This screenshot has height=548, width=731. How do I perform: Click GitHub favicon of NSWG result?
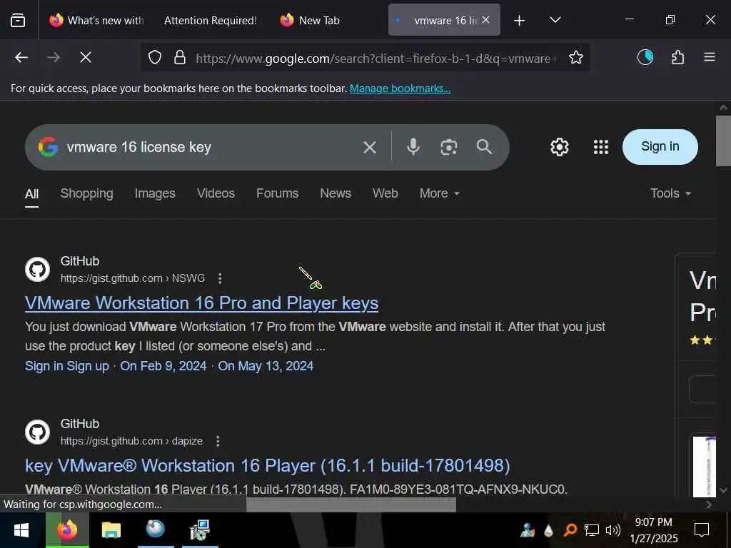tap(37, 269)
